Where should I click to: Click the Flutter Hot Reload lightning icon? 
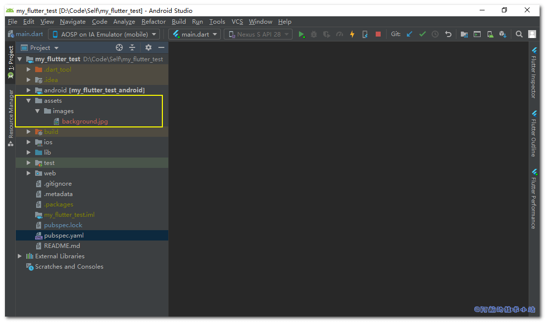pos(352,34)
